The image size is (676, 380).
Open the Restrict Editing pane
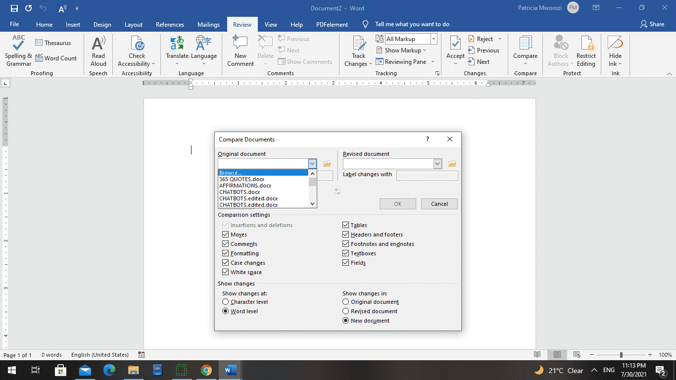click(586, 51)
